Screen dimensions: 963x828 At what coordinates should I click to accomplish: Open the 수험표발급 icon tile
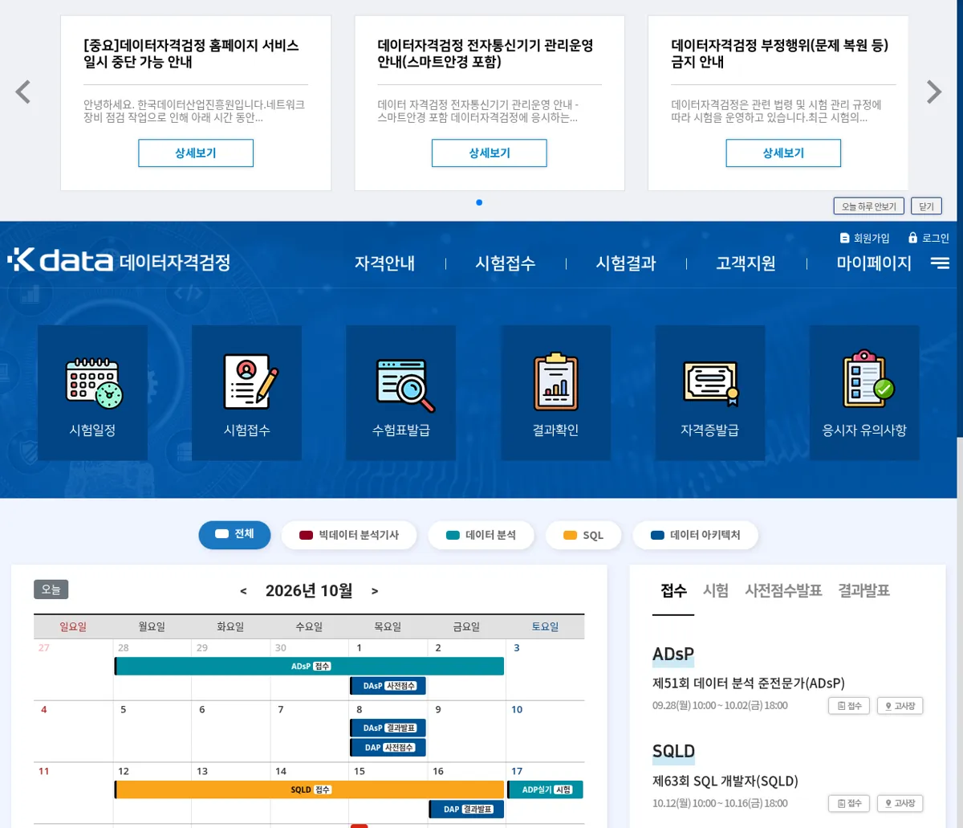point(400,393)
